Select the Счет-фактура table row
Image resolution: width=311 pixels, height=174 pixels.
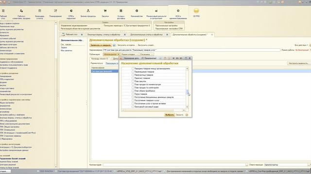[x=200, y=71]
